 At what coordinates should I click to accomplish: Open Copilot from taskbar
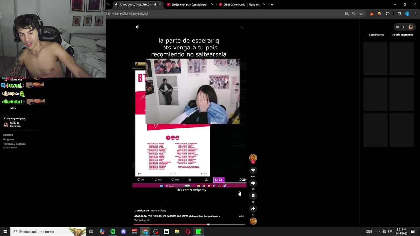tap(102, 232)
